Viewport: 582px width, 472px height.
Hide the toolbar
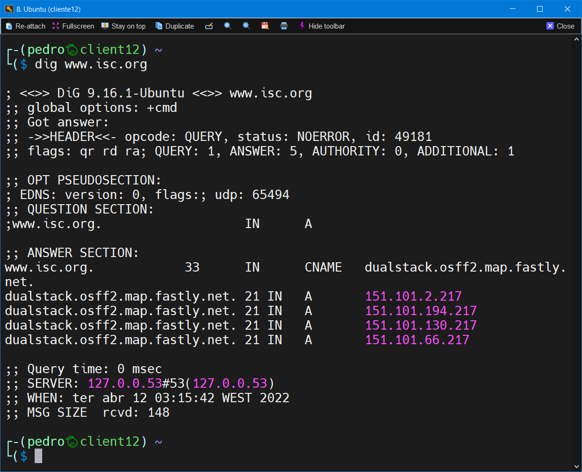coord(322,26)
